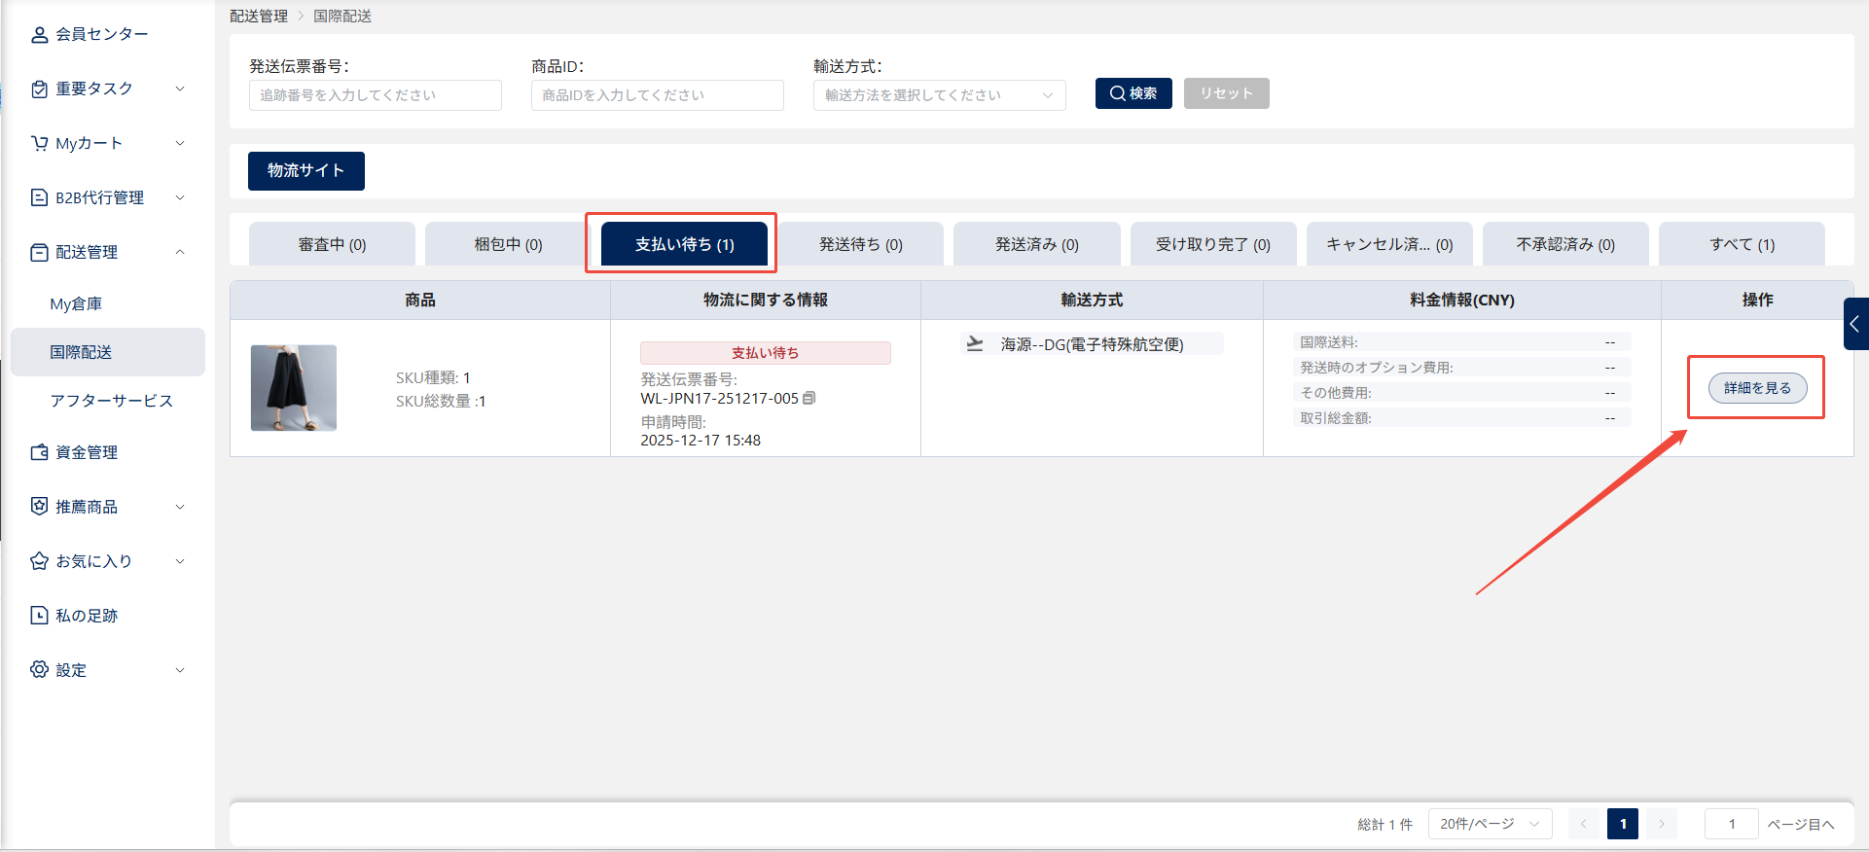Screen dimensions: 1869x852
Task: Expand the Myカート submenu chevron
Action: 180,143
